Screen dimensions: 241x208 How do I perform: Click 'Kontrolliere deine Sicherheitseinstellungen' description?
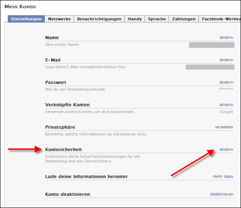click(92, 159)
